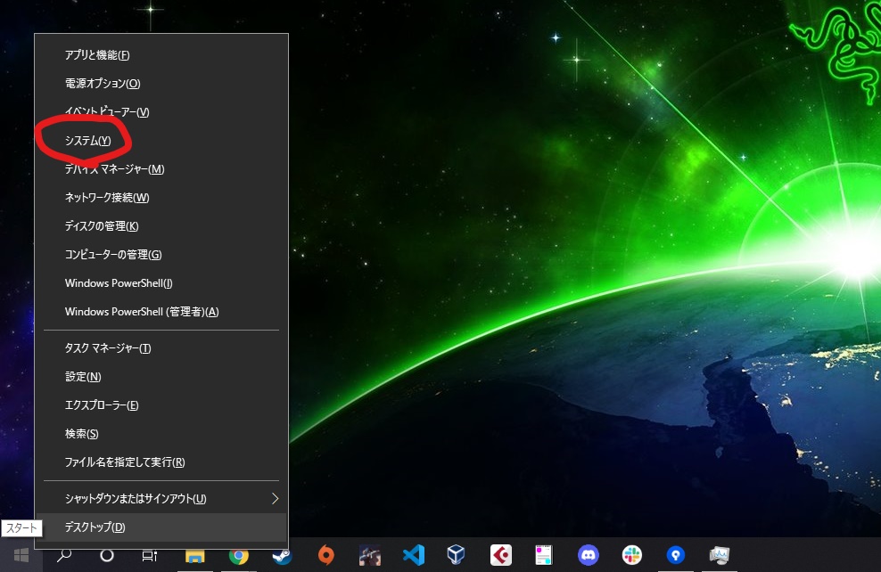This screenshot has width=881, height=572.
Task: Open taskbar search magnifier
Action: [64, 555]
